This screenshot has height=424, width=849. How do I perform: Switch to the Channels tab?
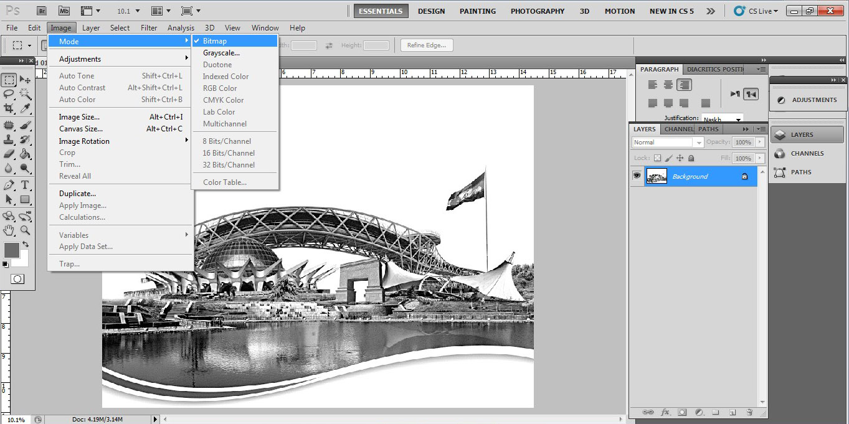(x=678, y=129)
